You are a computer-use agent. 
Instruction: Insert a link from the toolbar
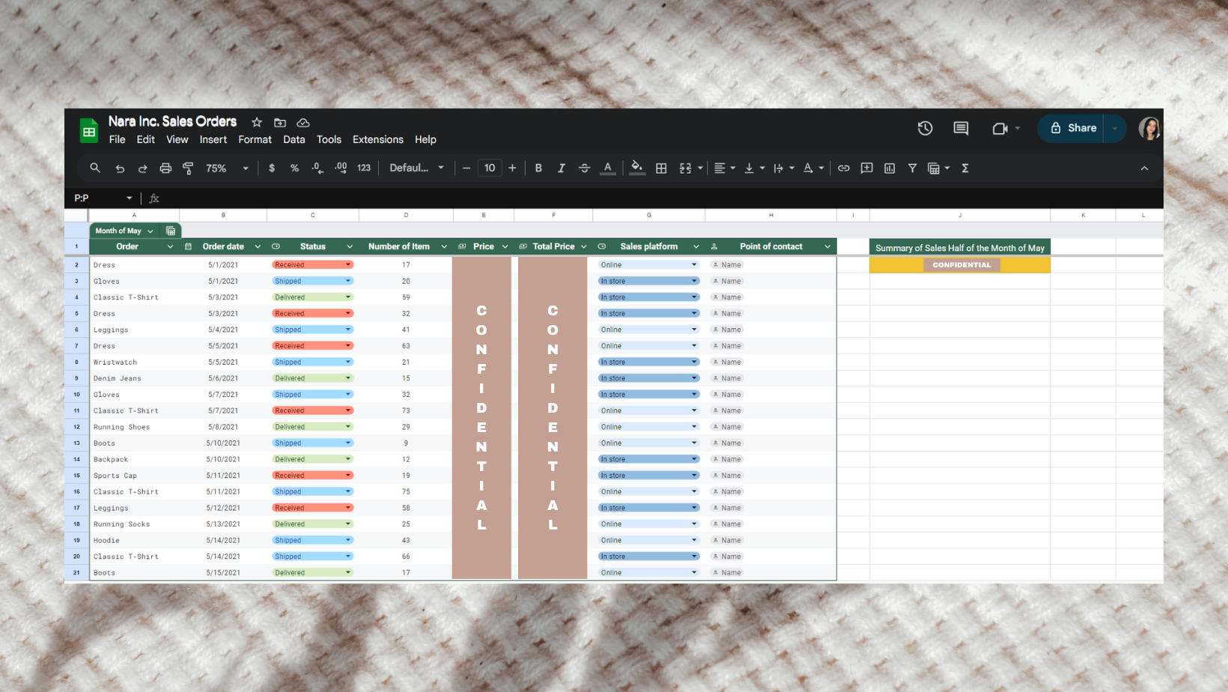point(844,169)
